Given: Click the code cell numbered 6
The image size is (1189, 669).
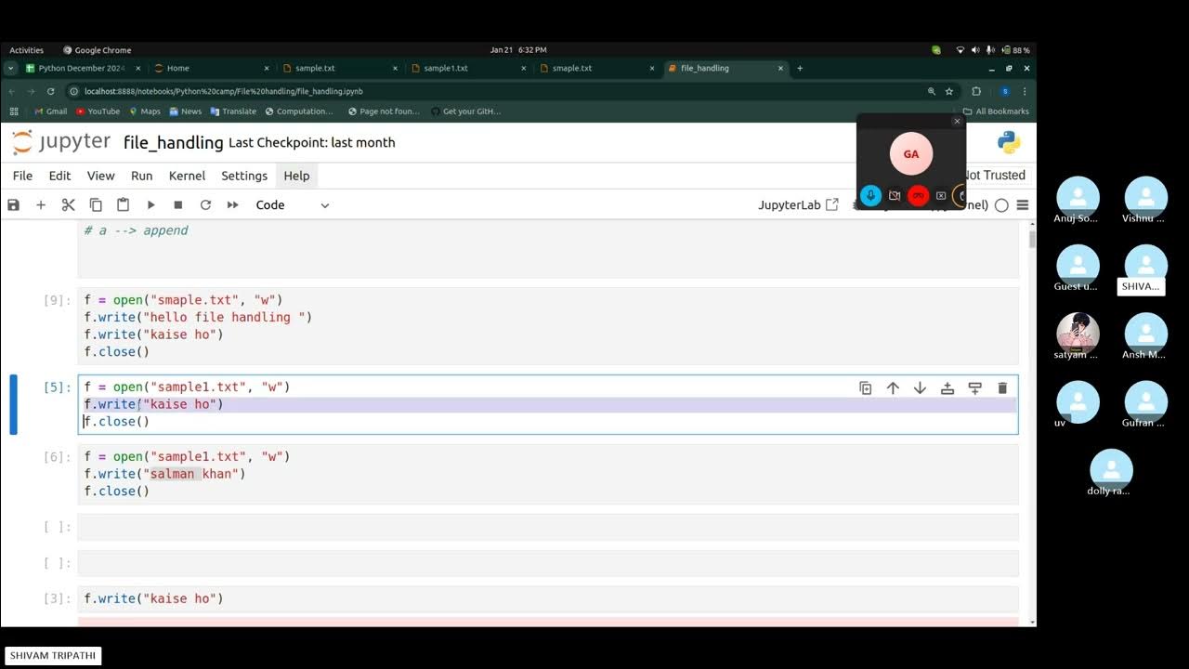Looking at the screenshot, I should pyautogui.click(x=548, y=474).
